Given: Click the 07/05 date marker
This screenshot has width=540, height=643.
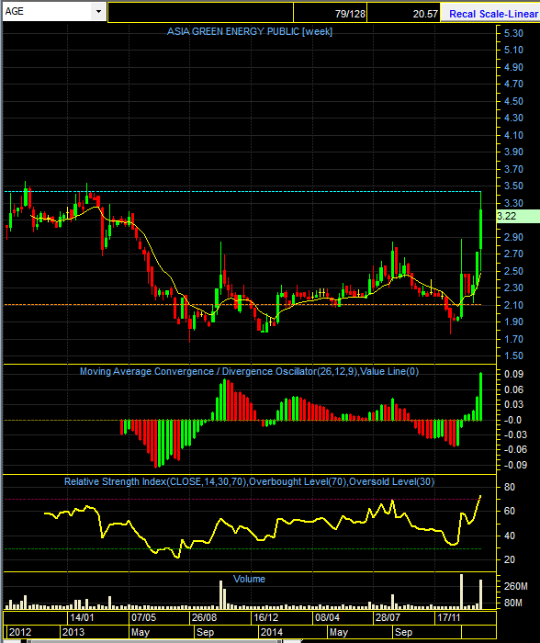Looking at the screenshot, I should (x=143, y=617).
